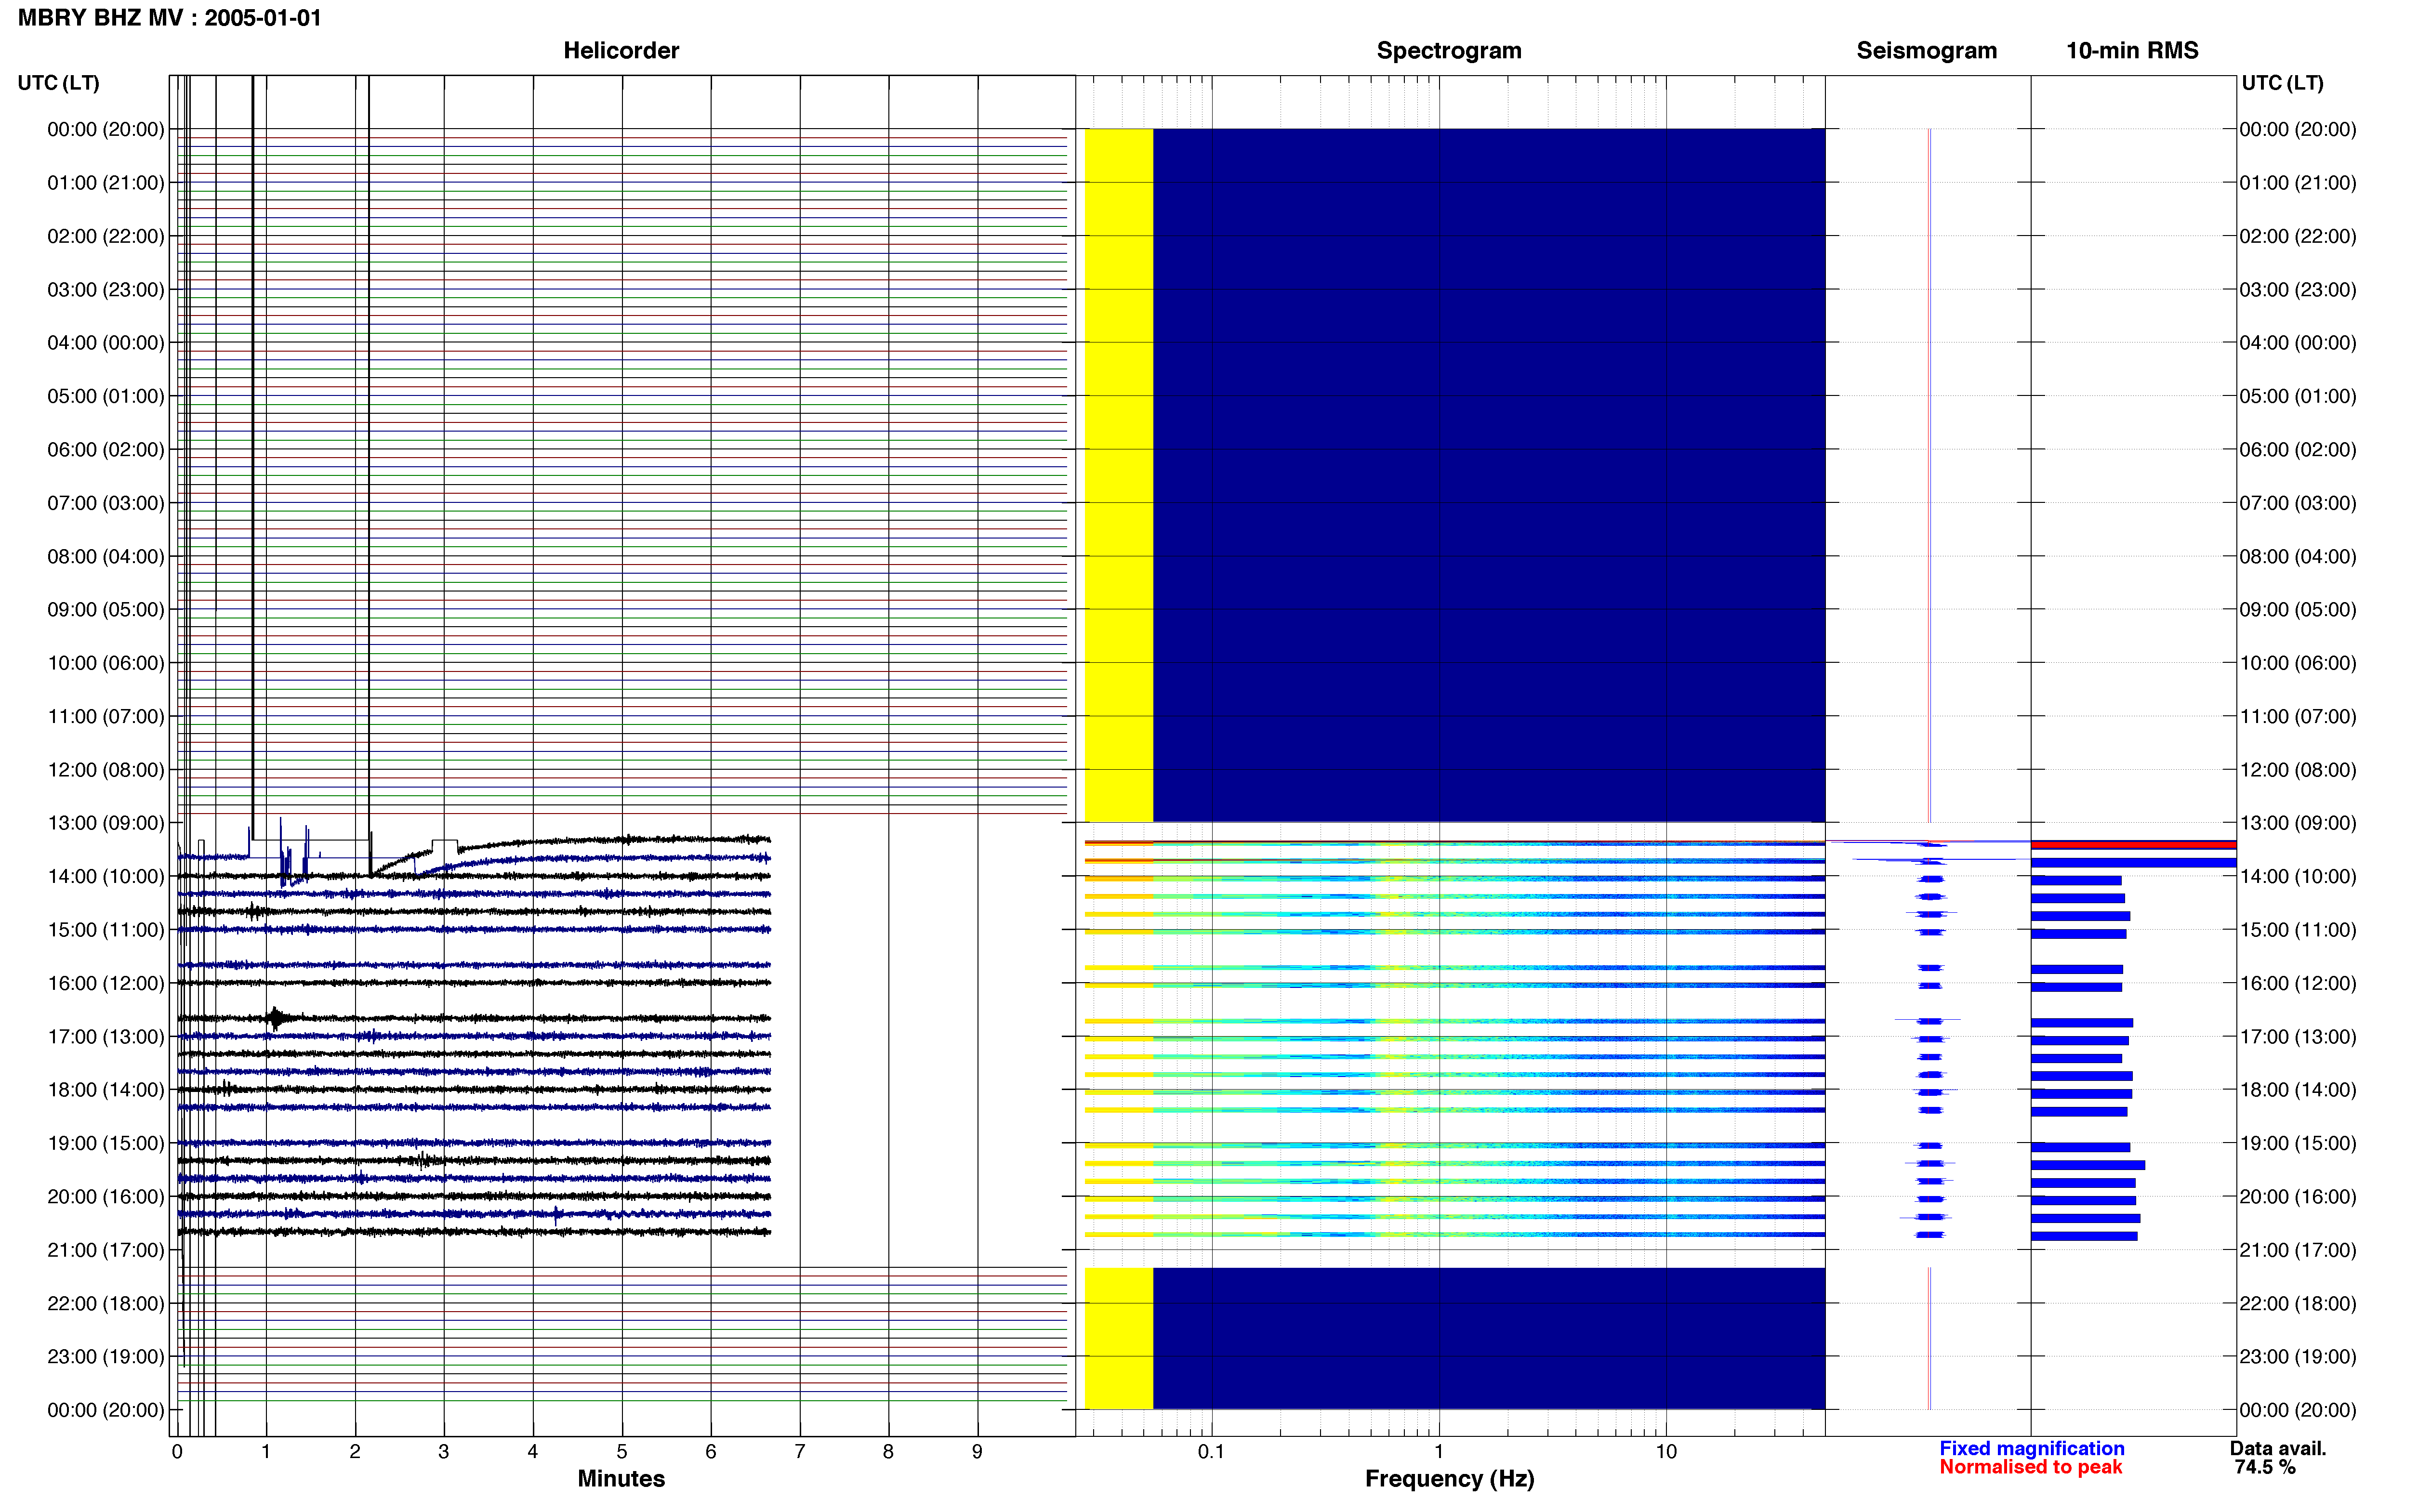Click left-axis time label 23:00 (19:00)
Screen dimensions: 2418x1512
click(106, 1357)
